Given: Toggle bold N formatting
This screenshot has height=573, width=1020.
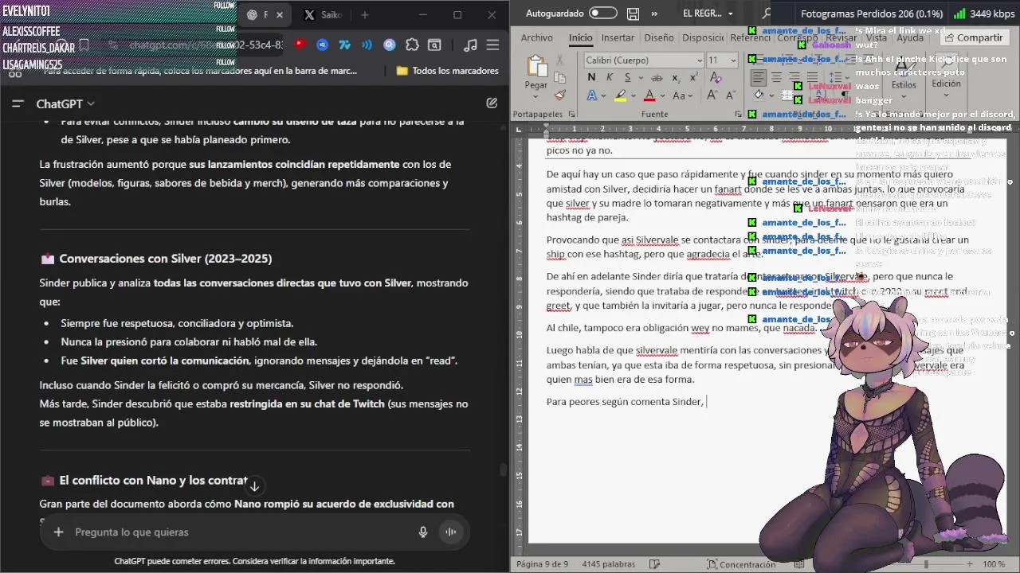Looking at the screenshot, I should click(x=591, y=77).
